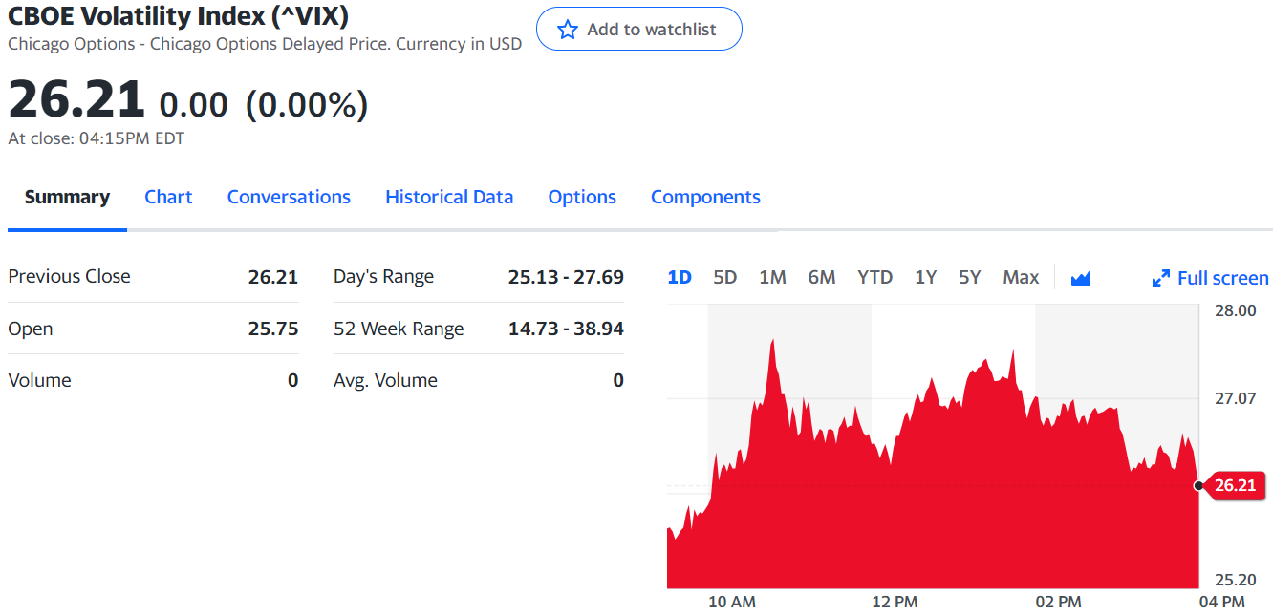Screen dimensions: 1273x616
Task: Select the 1D chart range
Action: [x=680, y=277]
